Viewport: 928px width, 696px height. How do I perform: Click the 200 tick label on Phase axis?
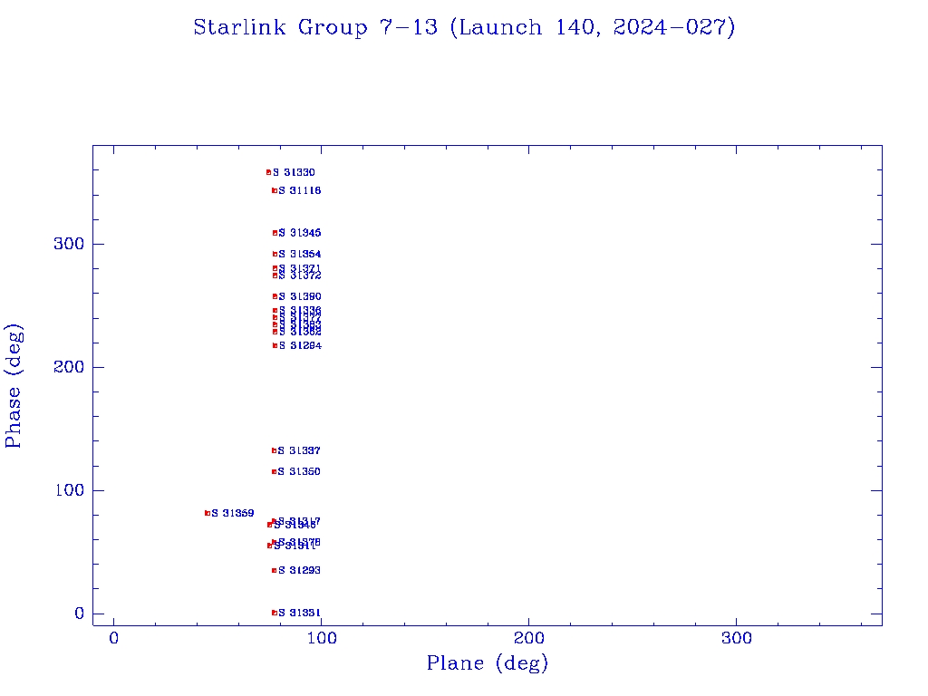click(69, 367)
